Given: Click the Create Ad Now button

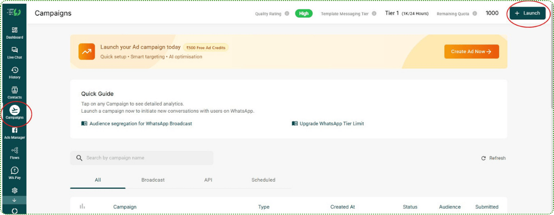Looking at the screenshot, I should point(471,52).
